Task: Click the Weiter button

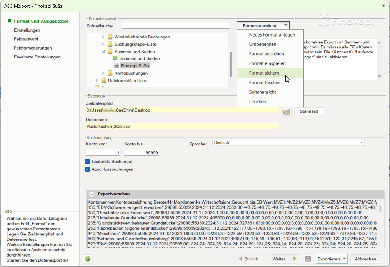Action: tap(284, 259)
